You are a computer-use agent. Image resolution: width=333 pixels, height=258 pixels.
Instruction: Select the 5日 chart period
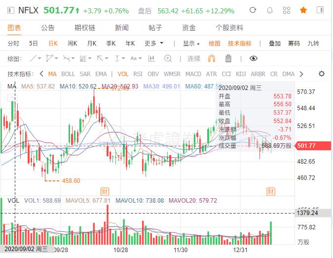[x=34, y=43]
